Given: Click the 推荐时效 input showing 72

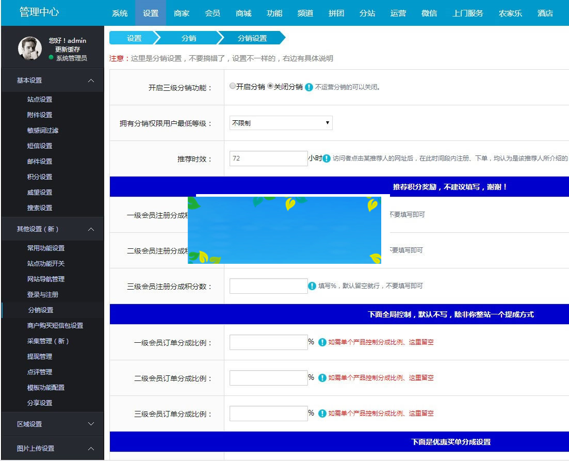Looking at the screenshot, I should click(268, 158).
